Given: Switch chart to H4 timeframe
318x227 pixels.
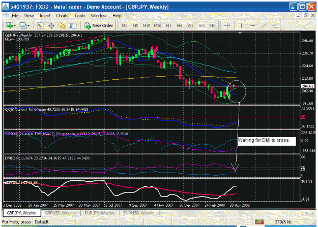Looking at the screenshot, I should [179, 26].
